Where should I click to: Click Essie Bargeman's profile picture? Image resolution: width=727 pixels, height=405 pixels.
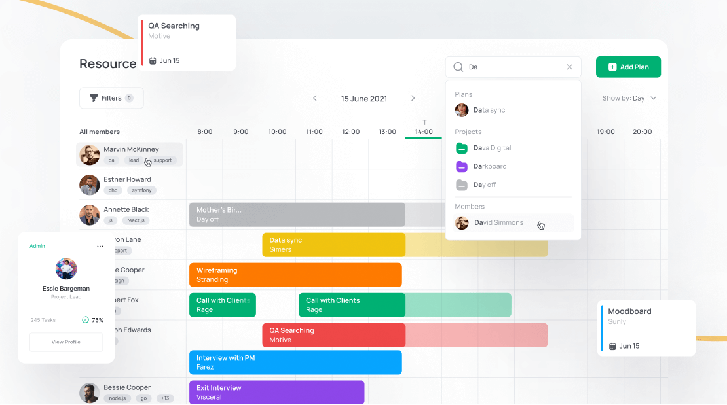66,269
